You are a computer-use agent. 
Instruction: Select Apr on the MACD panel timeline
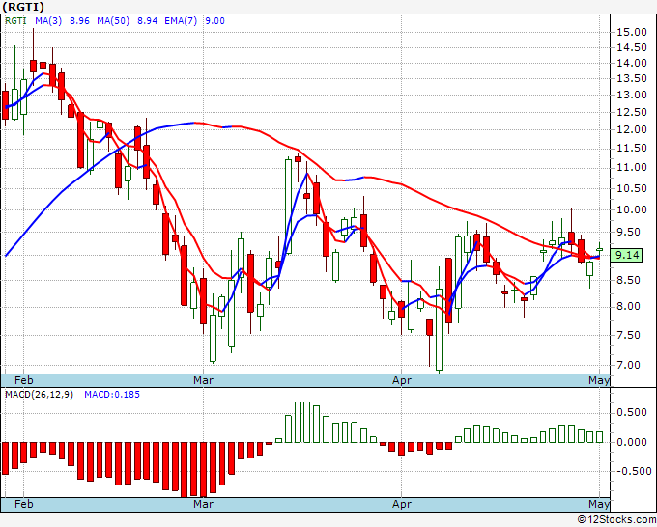pos(402,504)
